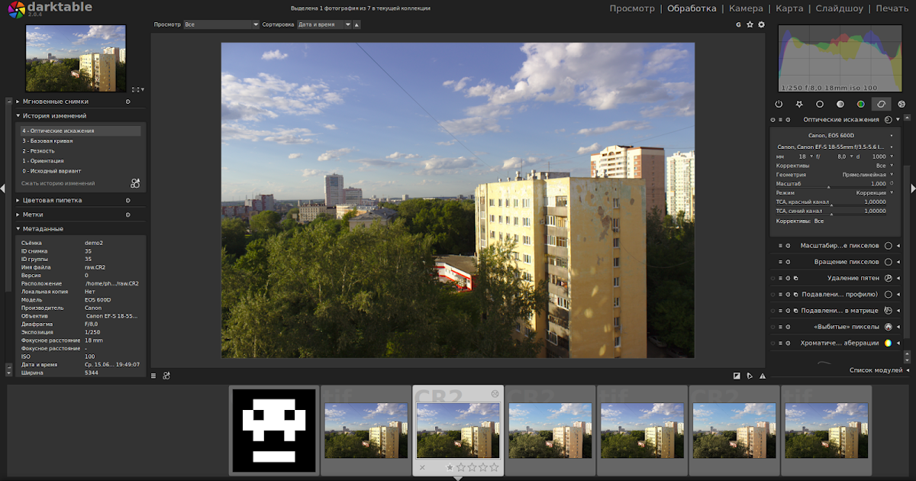Reset Метки panel icon
This screenshot has width=916, height=481.
point(127,215)
